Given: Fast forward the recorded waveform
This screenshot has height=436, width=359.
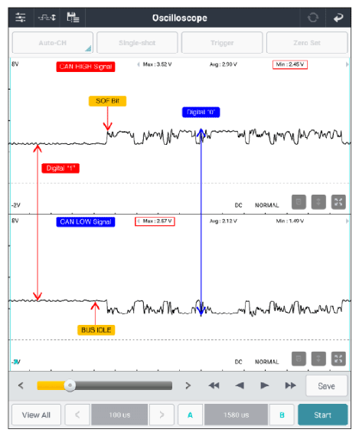Looking at the screenshot, I should pos(290,385).
